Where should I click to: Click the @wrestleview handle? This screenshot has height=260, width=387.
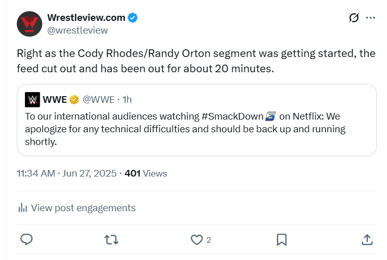click(77, 30)
